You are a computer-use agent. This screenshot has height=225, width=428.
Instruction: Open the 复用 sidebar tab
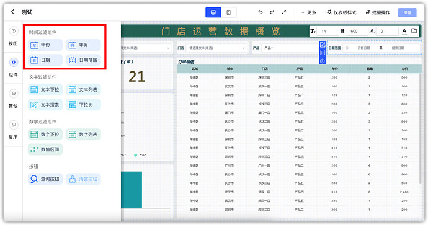coord(13,130)
